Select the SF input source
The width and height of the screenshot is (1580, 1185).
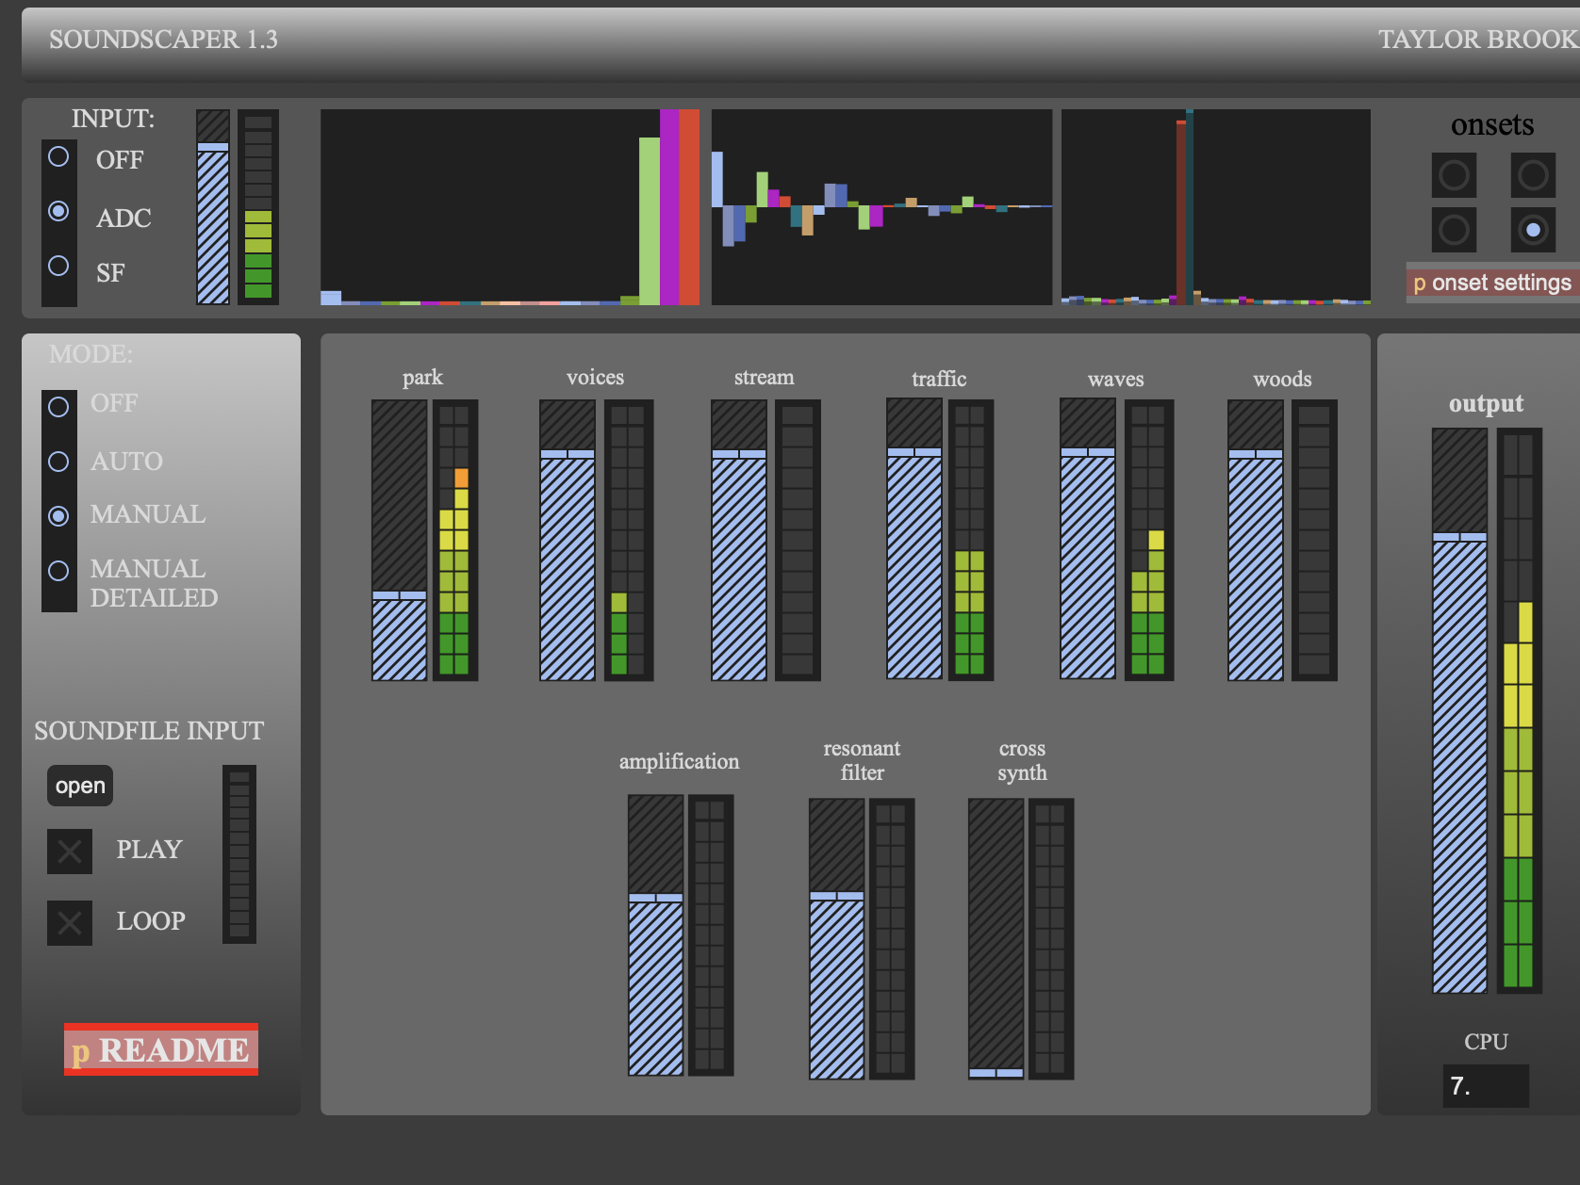pyautogui.click(x=58, y=267)
